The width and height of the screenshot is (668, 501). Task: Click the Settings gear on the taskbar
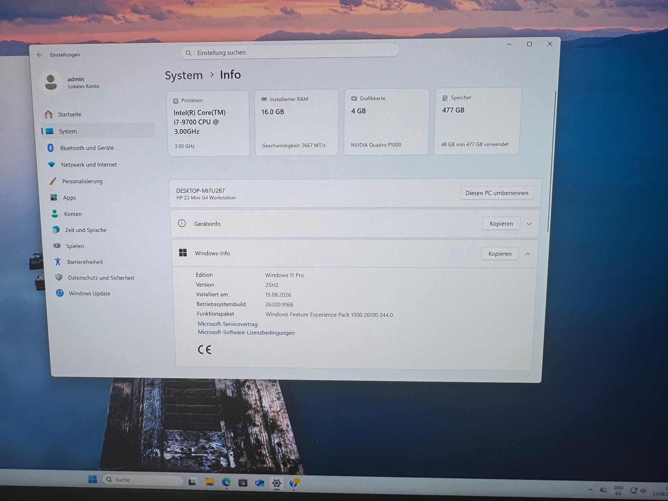(276, 483)
